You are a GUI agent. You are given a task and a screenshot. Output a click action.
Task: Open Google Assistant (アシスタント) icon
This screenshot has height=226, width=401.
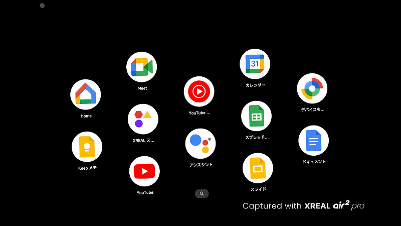click(200, 144)
